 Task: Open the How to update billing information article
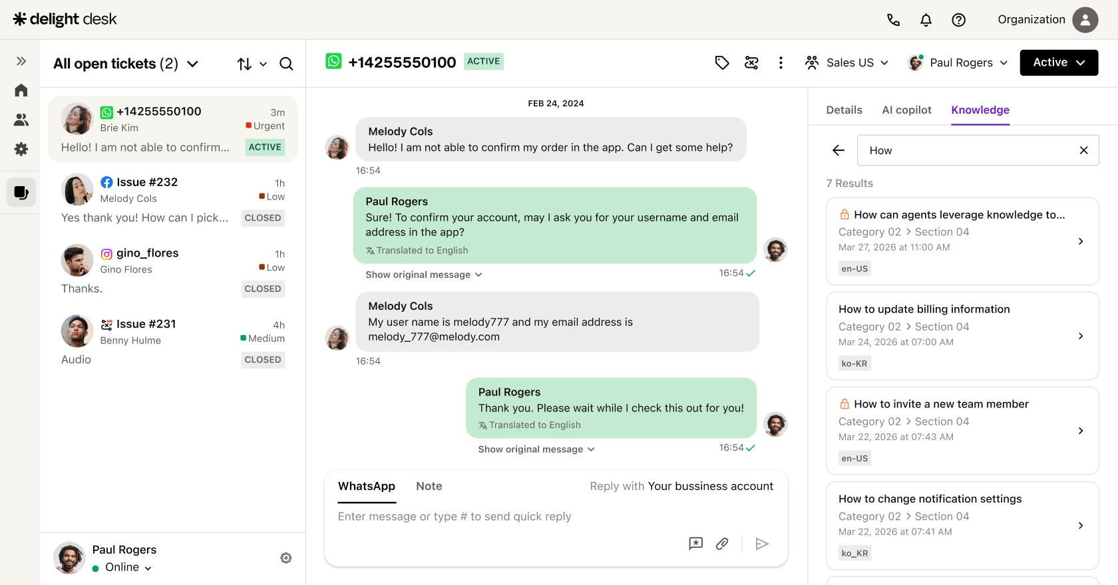pos(962,336)
